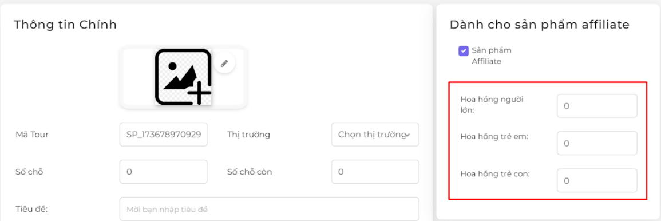Click the Hoa hồng trẻ em input

597,143
